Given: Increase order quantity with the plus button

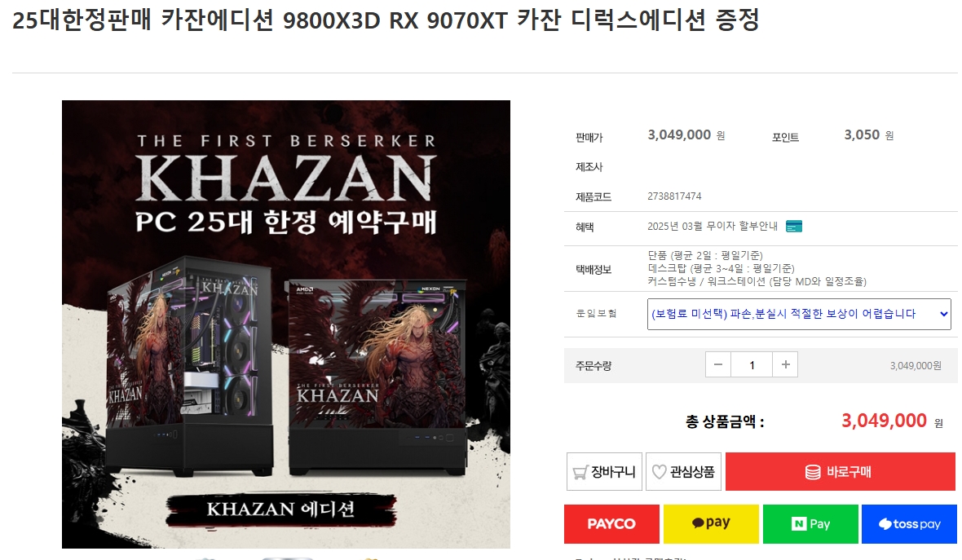Looking at the screenshot, I should tap(785, 364).
